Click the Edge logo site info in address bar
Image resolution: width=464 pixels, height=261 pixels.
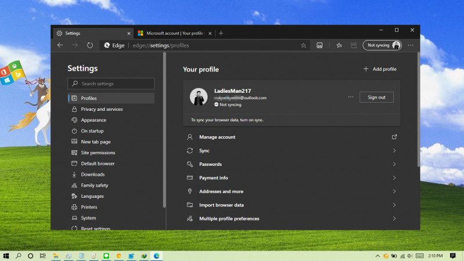(114, 45)
